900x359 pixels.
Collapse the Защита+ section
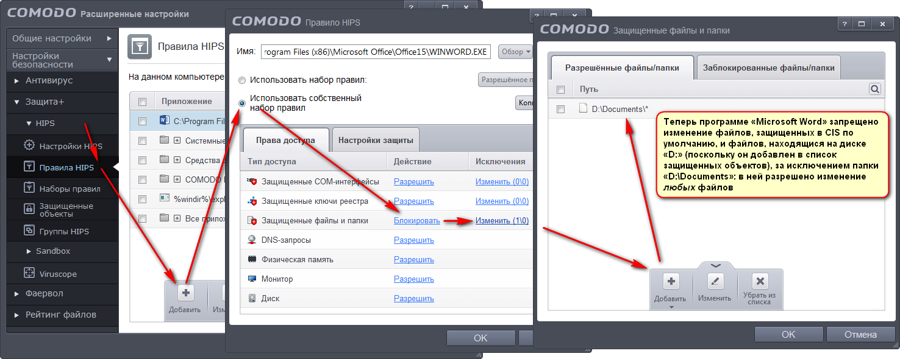62,102
